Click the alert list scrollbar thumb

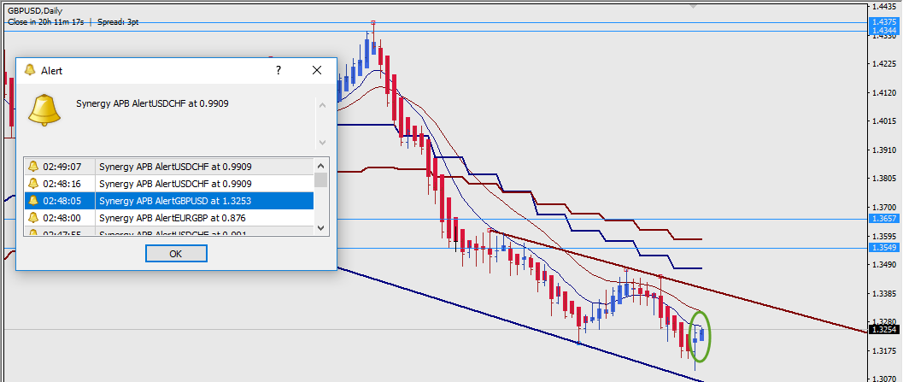(x=321, y=180)
